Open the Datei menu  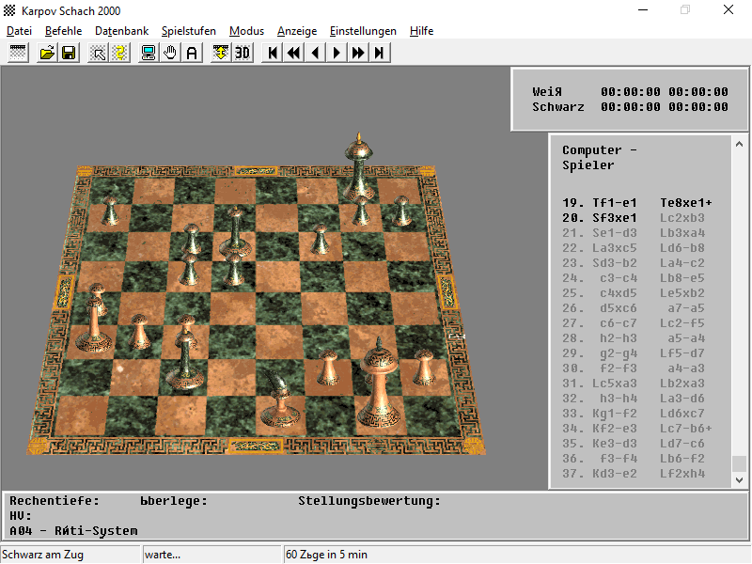tap(19, 31)
